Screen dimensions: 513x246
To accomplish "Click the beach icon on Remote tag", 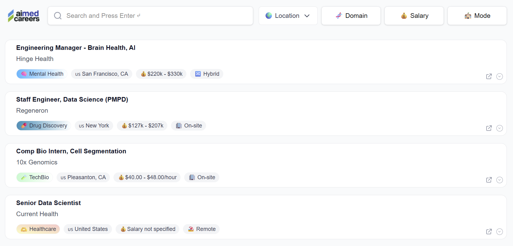I will 191,229.
